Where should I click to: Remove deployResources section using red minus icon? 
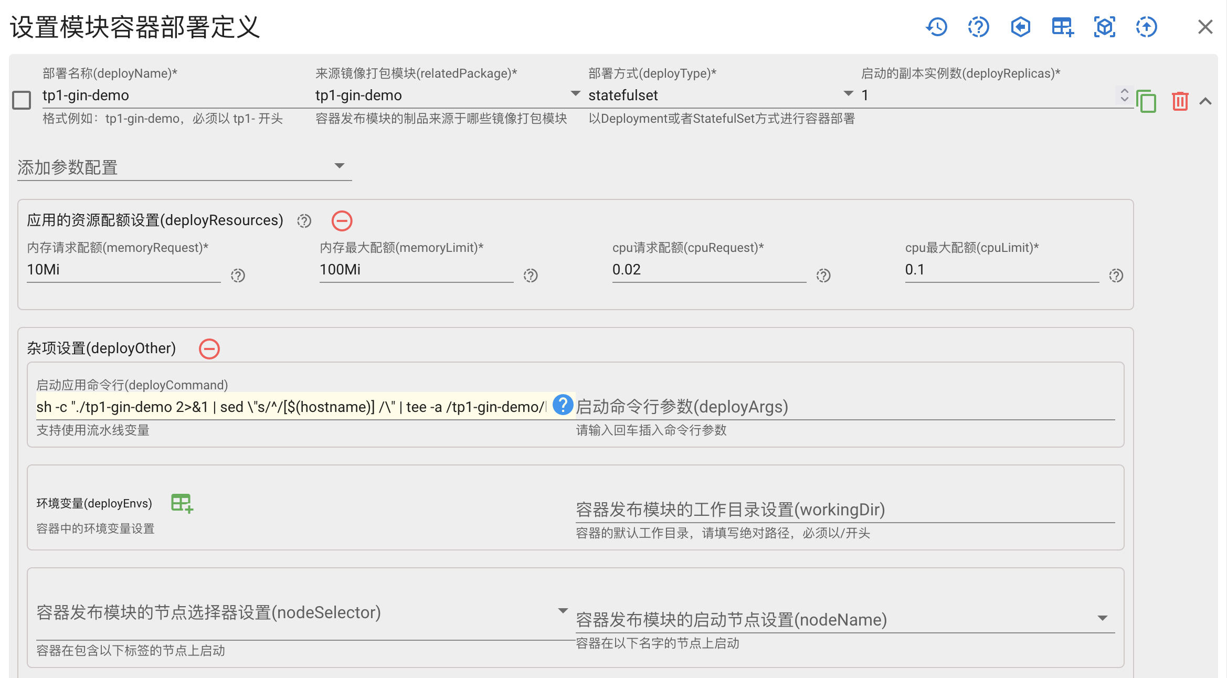(342, 221)
